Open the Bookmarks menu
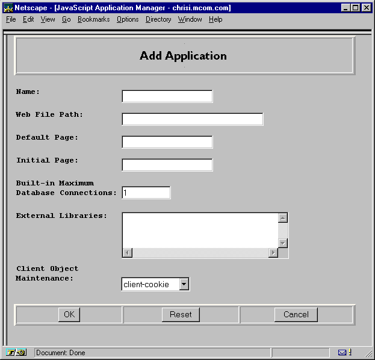Screen dimensions: 375x360 pyautogui.click(x=93, y=19)
